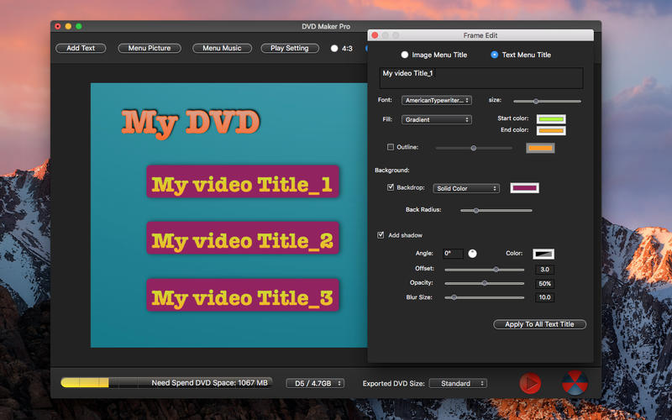
Task: Open the purple Backdrop color swatch
Action: point(524,188)
